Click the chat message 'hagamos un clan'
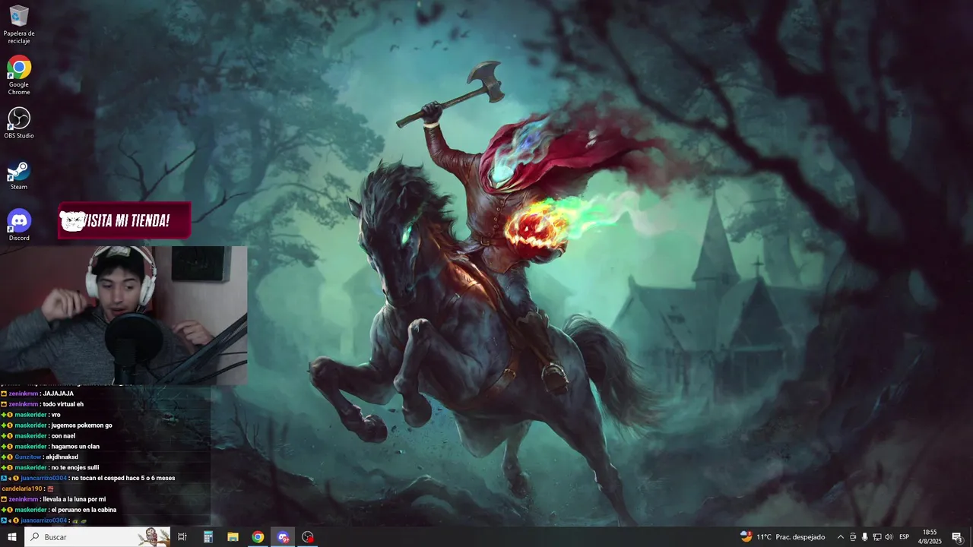The width and height of the screenshot is (973, 547). point(75,447)
